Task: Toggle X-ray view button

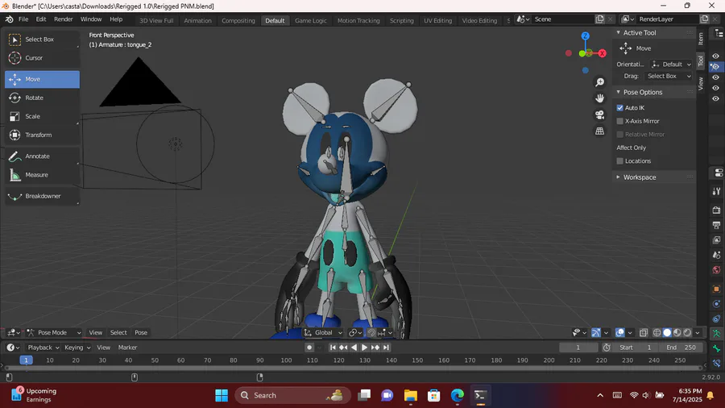Action: [x=644, y=332]
